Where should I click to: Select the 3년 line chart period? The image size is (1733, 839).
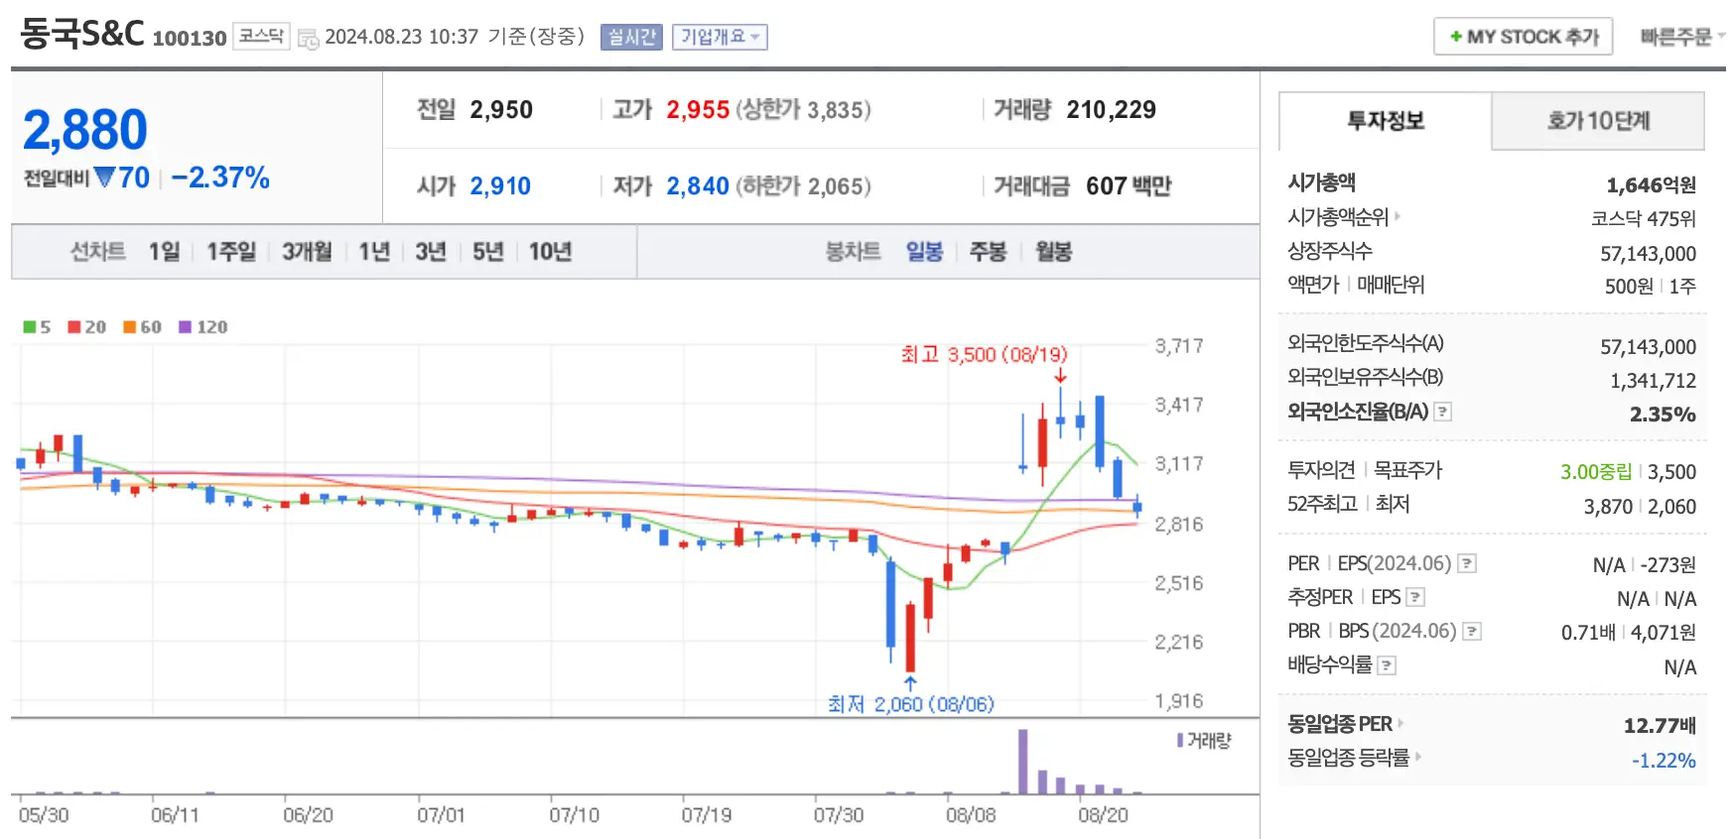tap(431, 252)
